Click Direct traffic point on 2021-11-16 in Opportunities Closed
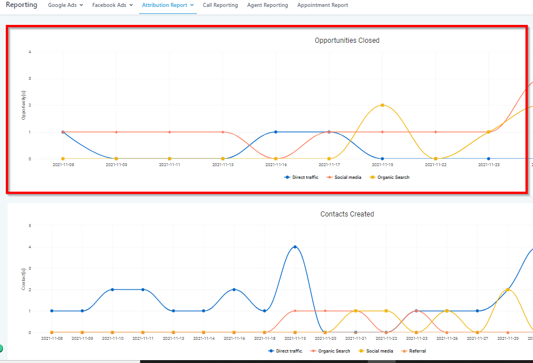 pos(276,132)
